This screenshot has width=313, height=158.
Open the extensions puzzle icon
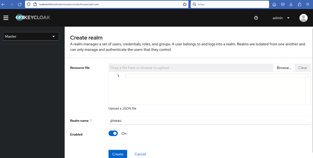coord(300,5)
